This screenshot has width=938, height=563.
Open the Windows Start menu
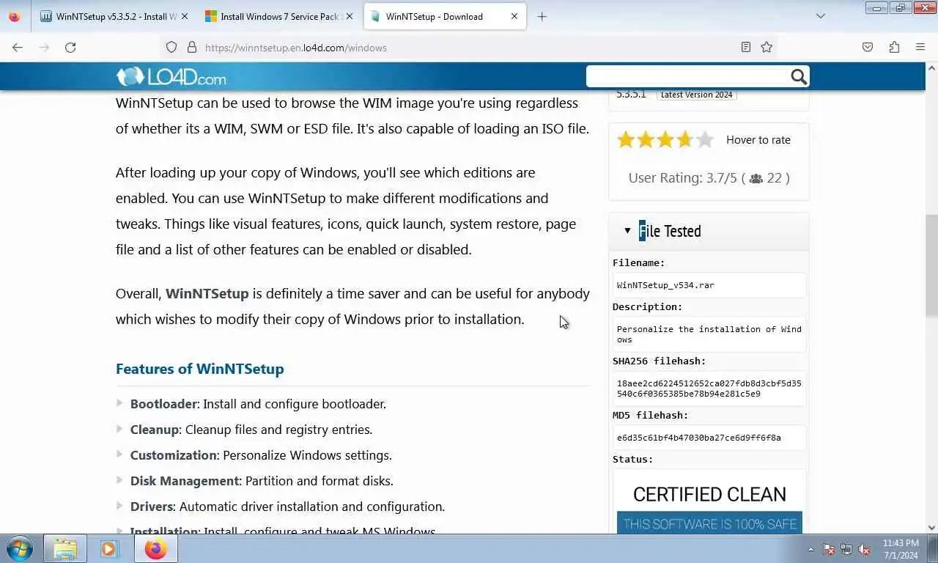(19, 548)
